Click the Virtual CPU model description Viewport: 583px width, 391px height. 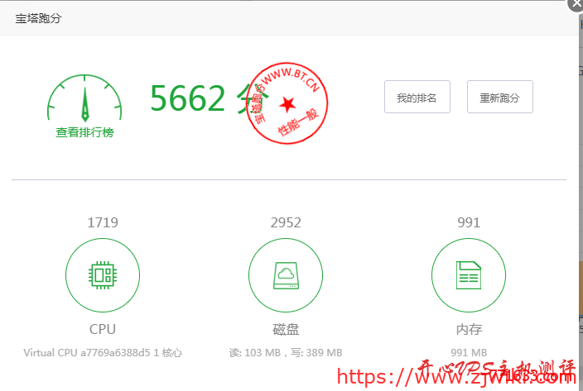pyautogui.click(x=103, y=353)
